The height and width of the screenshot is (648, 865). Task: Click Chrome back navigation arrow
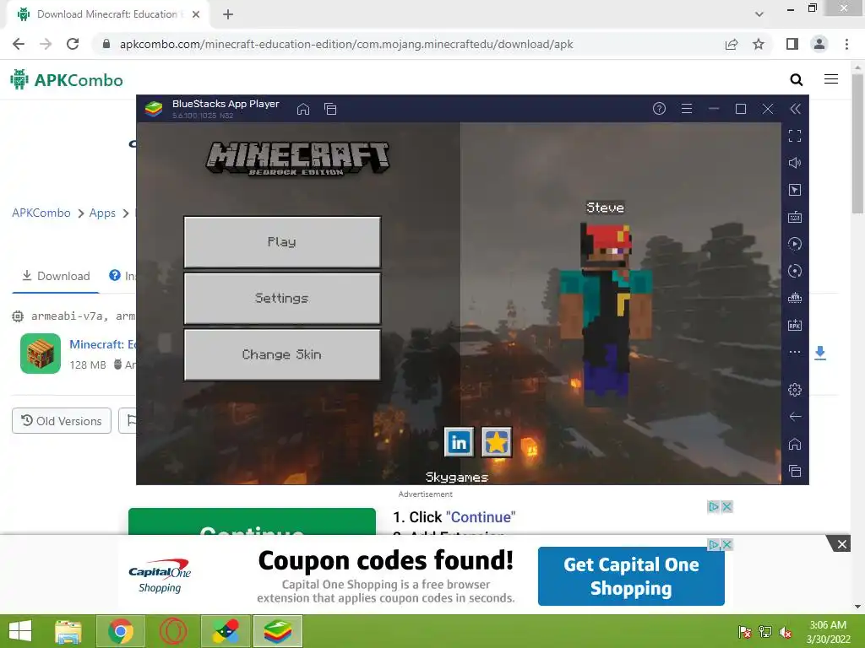(19, 44)
